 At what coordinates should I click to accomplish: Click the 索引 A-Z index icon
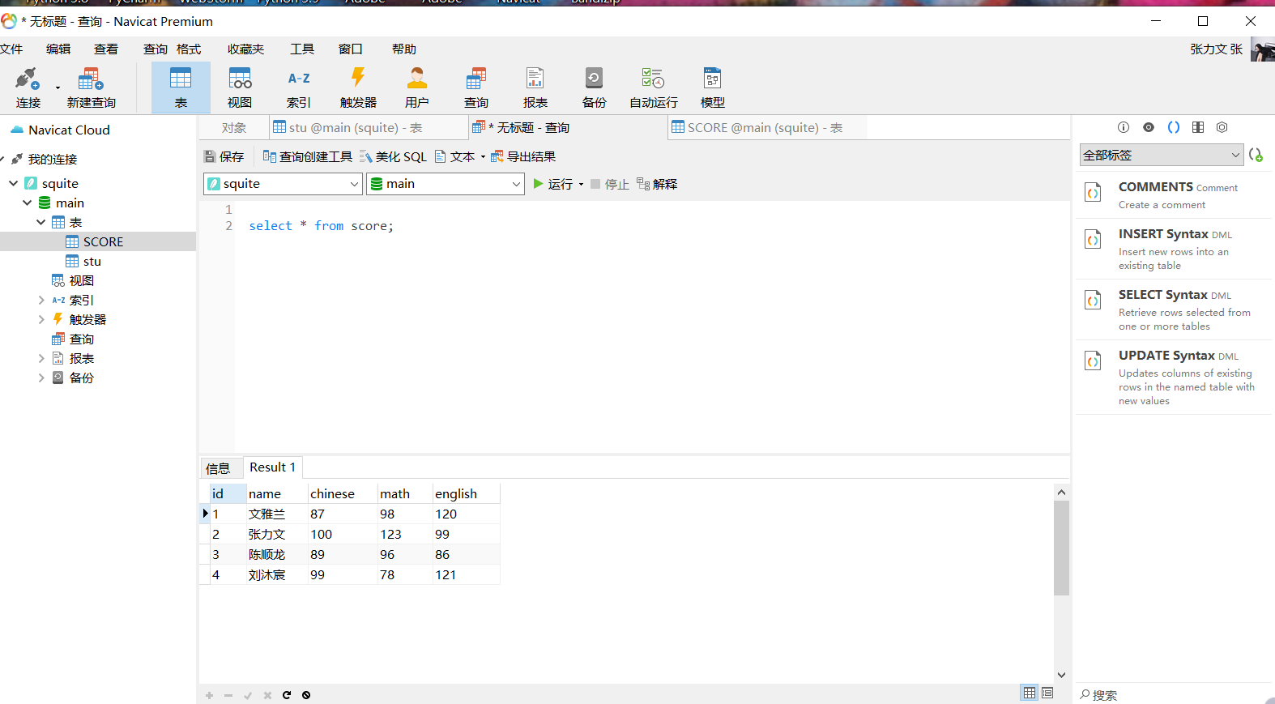pos(299,87)
